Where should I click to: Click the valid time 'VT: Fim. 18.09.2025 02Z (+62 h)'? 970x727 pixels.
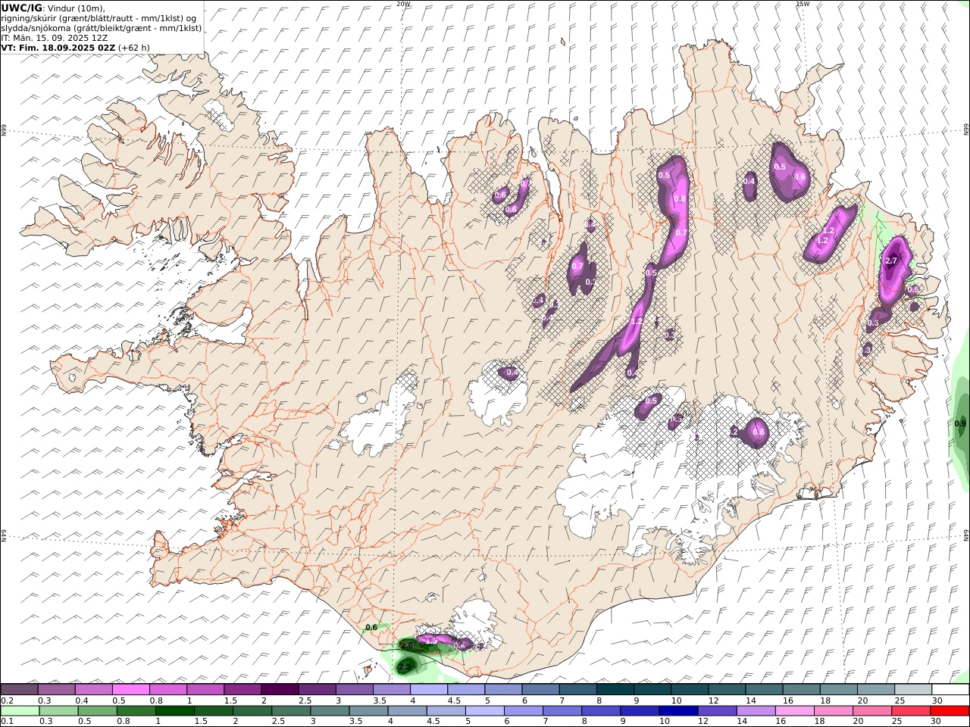click(x=75, y=47)
